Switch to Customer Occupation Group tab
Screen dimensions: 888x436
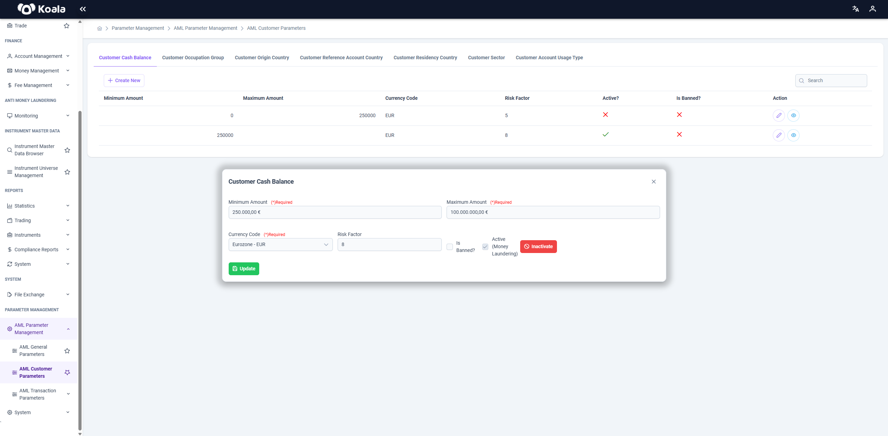pos(193,58)
